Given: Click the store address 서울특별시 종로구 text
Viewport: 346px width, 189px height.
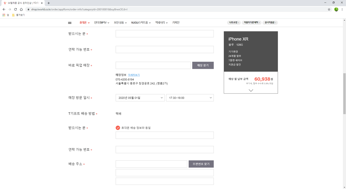Looking at the screenshot, I should tap(142, 84).
